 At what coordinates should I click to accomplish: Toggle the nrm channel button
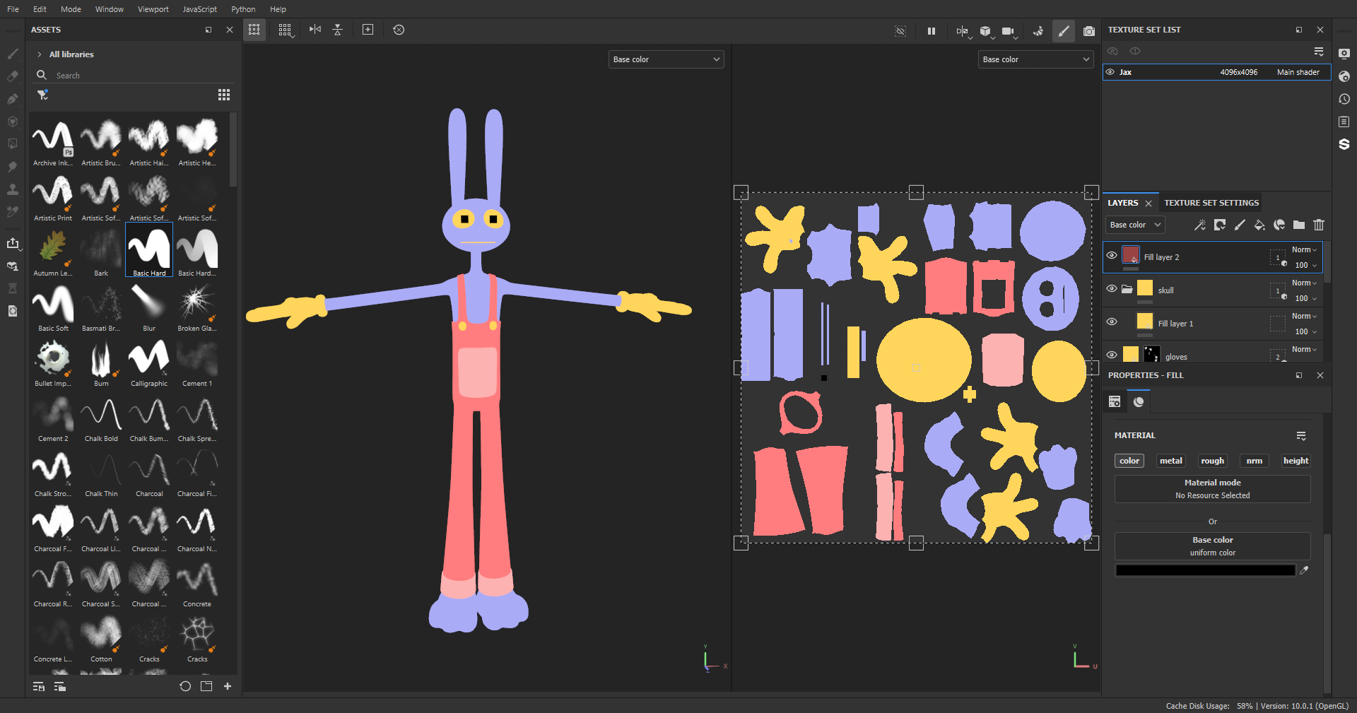click(1255, 461)
